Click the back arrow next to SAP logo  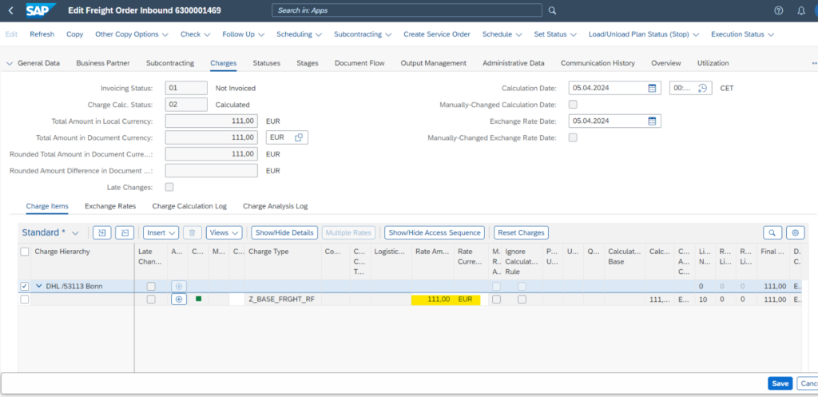tap(10, 10)
